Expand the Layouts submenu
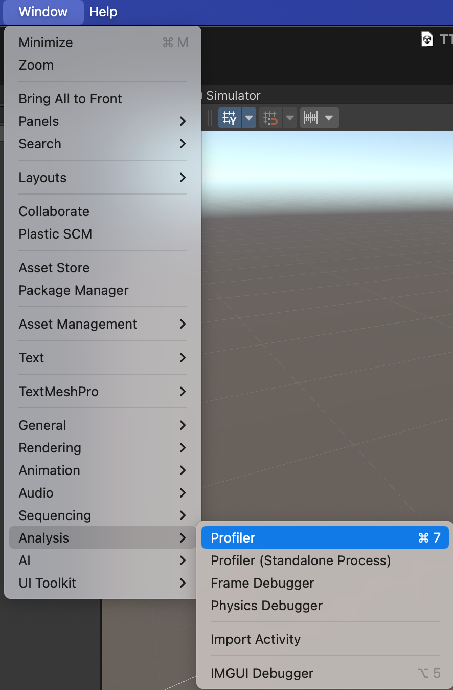453x690 pixels. tap(103, 178)
